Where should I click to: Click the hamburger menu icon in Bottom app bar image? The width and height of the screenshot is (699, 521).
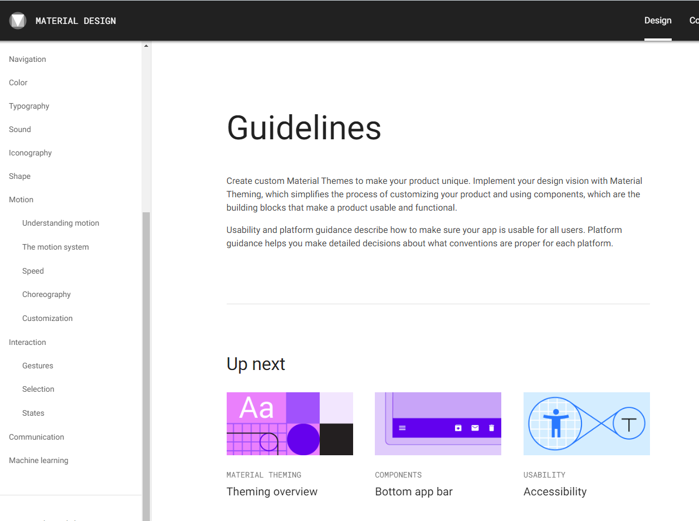pyautogui.click(x=402, y=428)
